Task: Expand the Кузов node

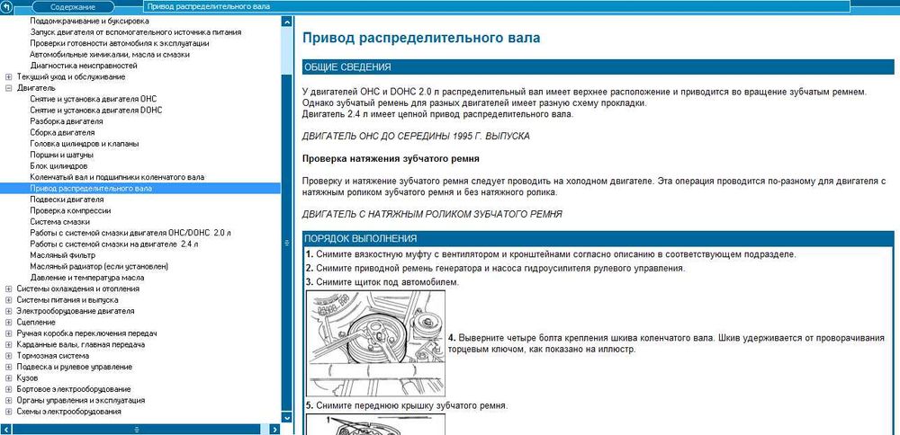Action: pos(8,378)
